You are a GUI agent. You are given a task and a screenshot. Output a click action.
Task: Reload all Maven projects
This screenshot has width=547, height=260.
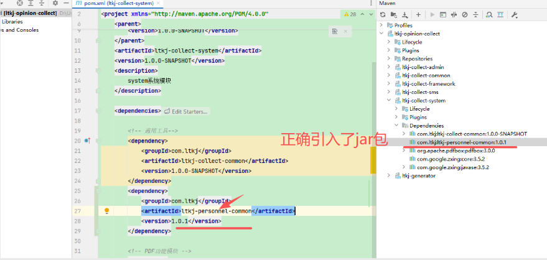[383, 15]
